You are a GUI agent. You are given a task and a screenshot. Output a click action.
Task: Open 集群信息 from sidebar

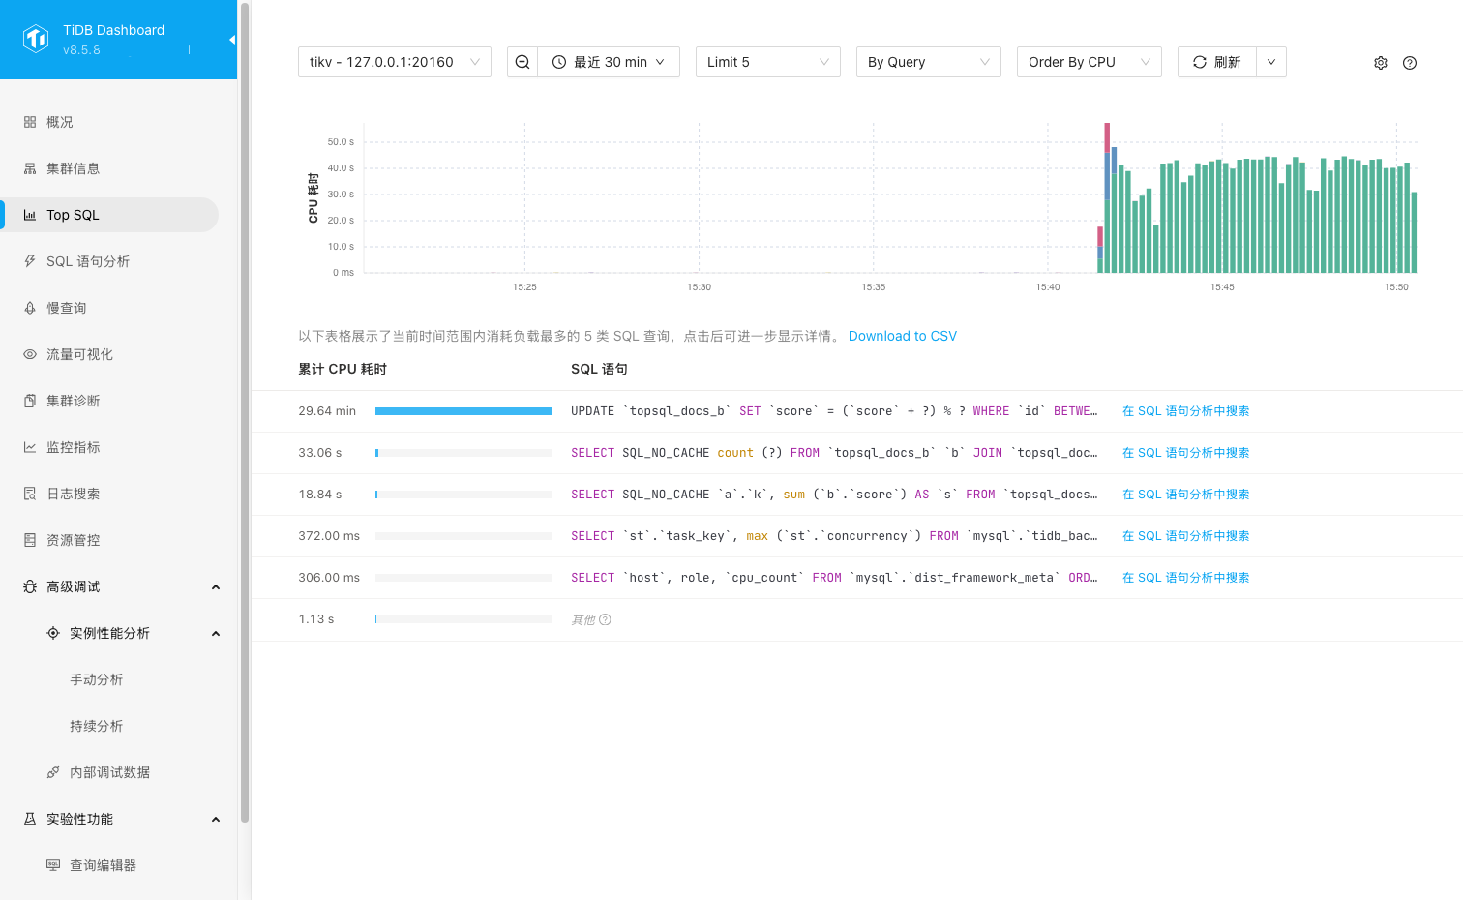(x=74, y=168)
